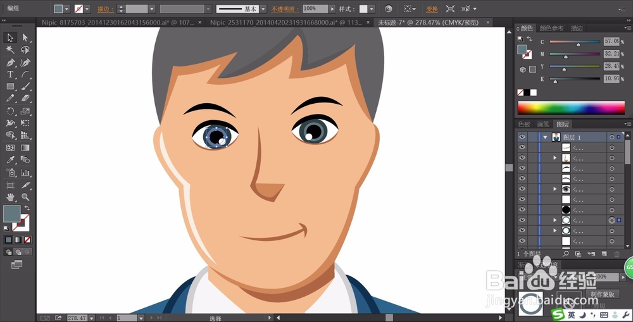Hide 图层 1 via eye icon
The width and height of the screenshot is (633, 322).
pos(522,137)
